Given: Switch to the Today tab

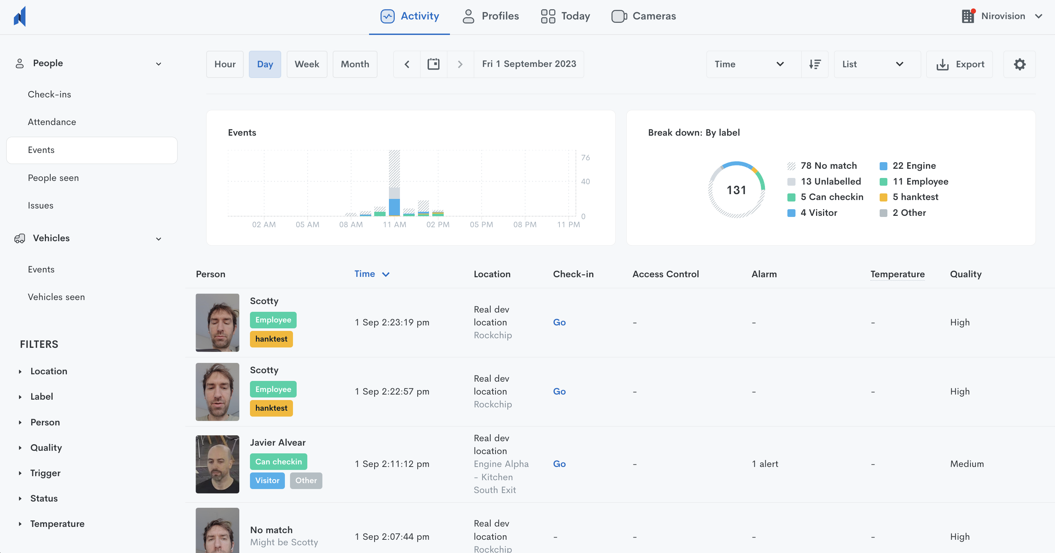Looking at the screenshot, I should point(565,16).
